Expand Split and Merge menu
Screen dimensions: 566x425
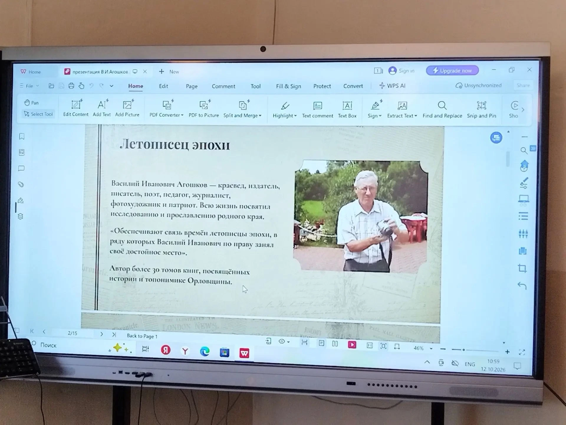(x=242, y=109)
